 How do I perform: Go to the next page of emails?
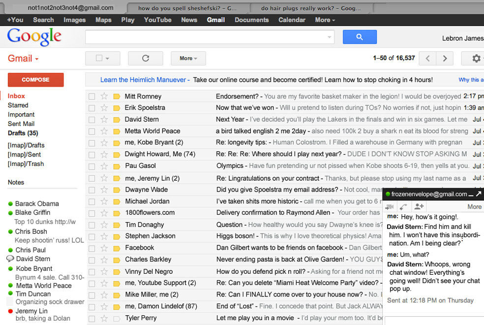click(444, 58)
